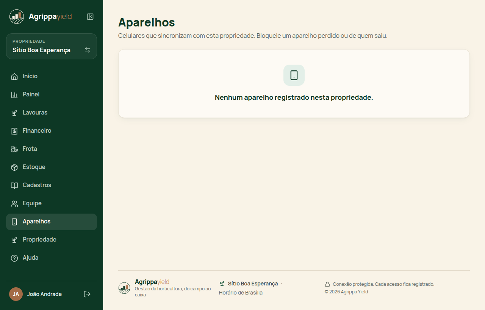Click "Gestão da horticultura, do campo ao caixa" tagline
485x310 pixels.
pos(173,291)
